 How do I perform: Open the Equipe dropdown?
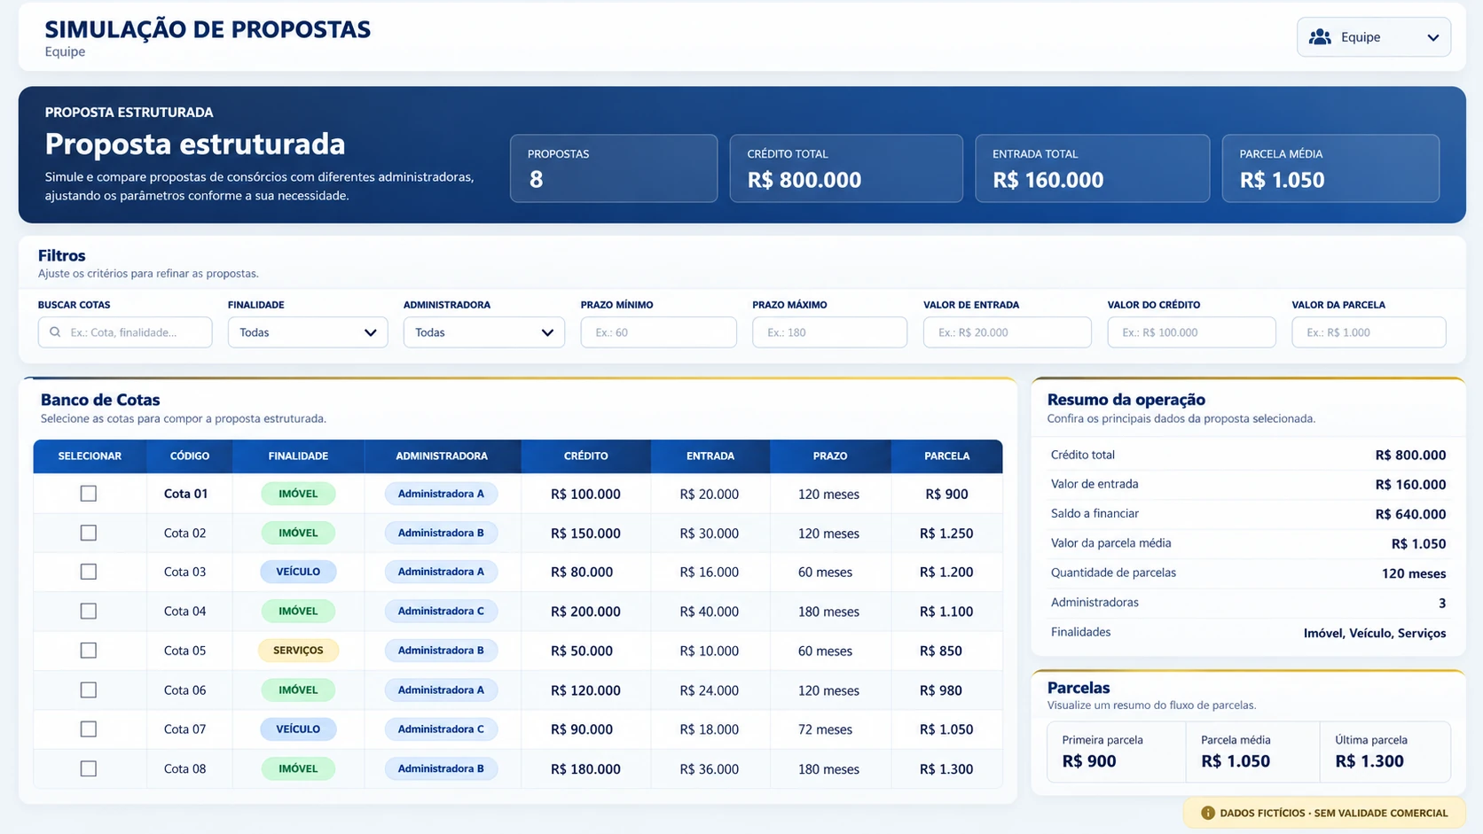(1373, 37)
